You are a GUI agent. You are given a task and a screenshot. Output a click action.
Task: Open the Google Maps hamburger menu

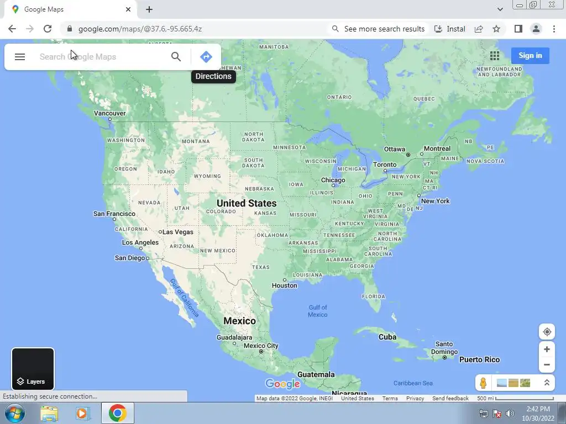point(20,57)
